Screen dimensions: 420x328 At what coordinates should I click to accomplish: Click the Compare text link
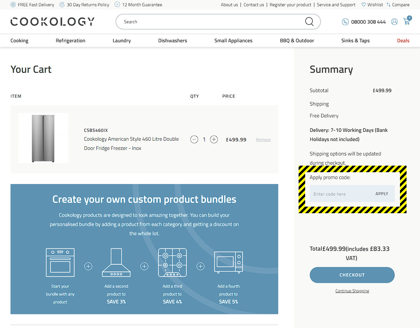click(x=401, y=5)
